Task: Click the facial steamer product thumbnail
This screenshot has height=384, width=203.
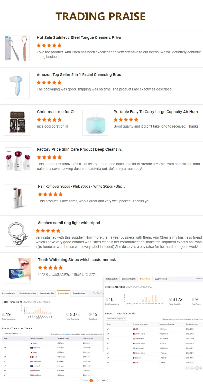Action: pyautogui.click(x=18, y=160)
